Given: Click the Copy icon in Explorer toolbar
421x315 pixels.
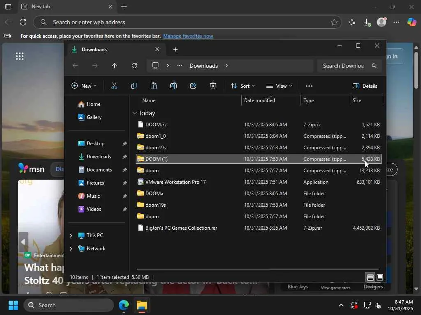Looking at the screenshot, I should 134,86.
